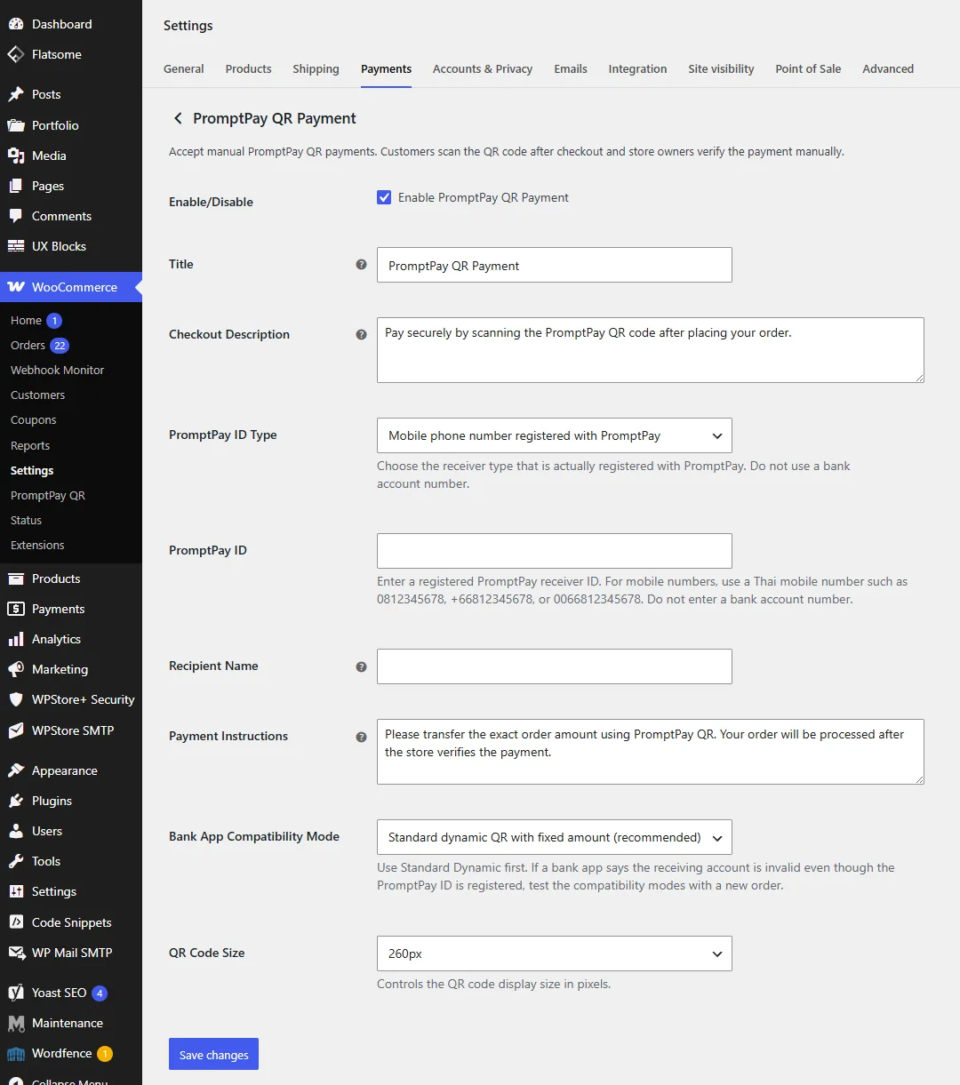960x1085 pixels.
Task: Click the WooCommerce logo icon
Action: 16,287
